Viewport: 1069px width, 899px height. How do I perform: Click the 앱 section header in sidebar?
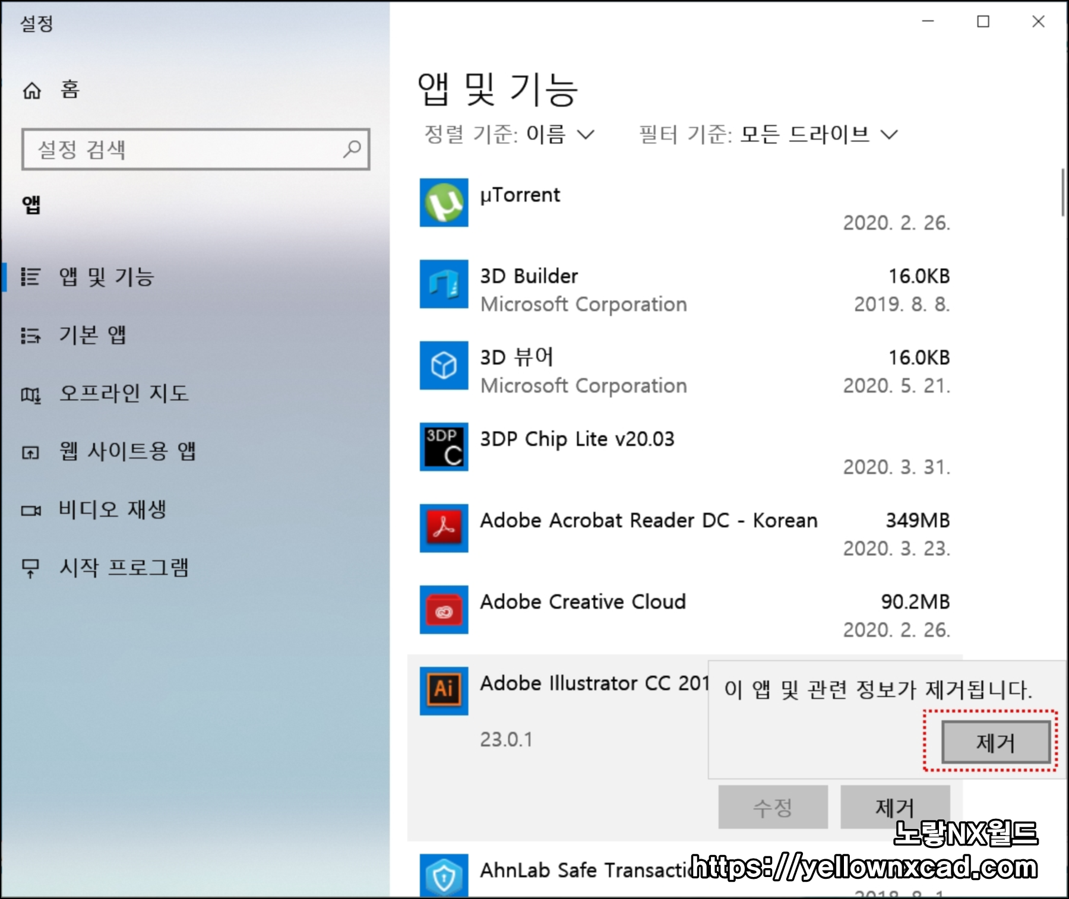[31, 205]
